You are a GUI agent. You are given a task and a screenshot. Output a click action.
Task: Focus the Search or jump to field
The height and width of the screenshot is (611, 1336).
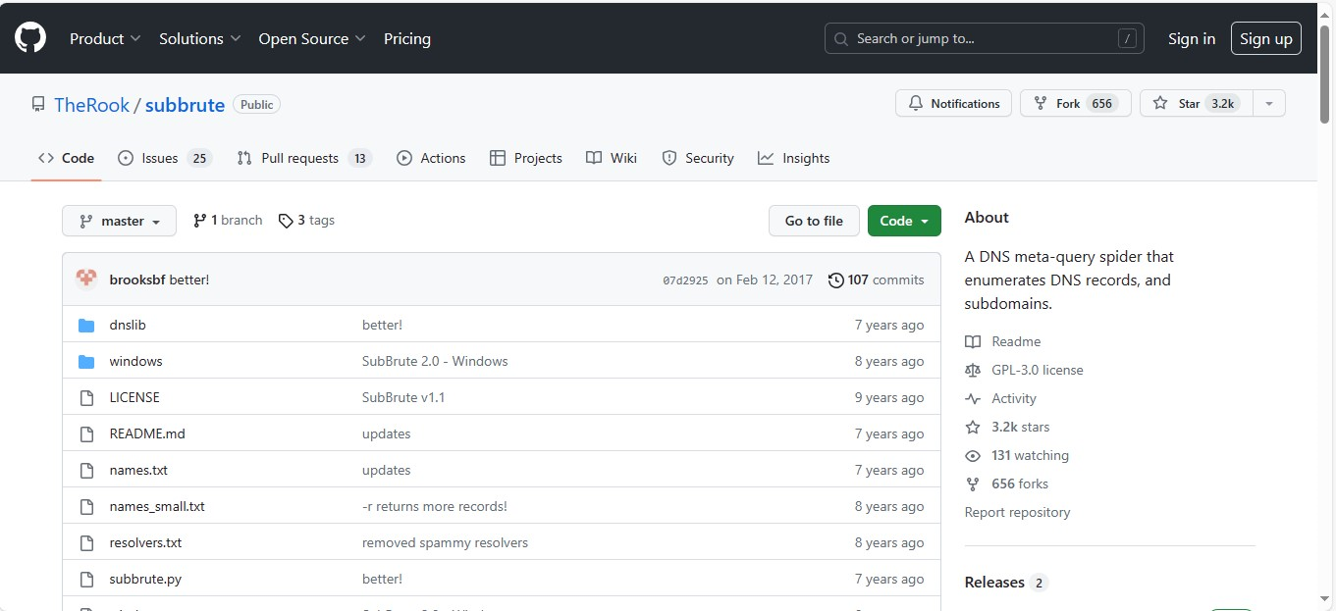(985, 38)
